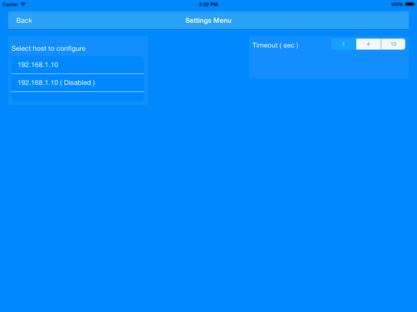Select the 1 second timeout option

(x=344, y=44)
